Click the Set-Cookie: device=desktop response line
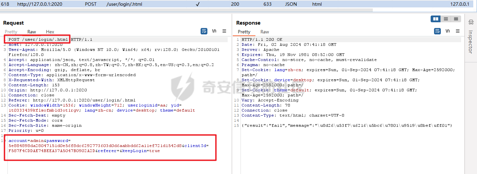The height and width of the screenshot is (174, 477). tap(331, 82)
